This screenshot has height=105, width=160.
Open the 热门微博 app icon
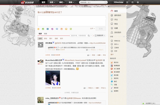112,69
